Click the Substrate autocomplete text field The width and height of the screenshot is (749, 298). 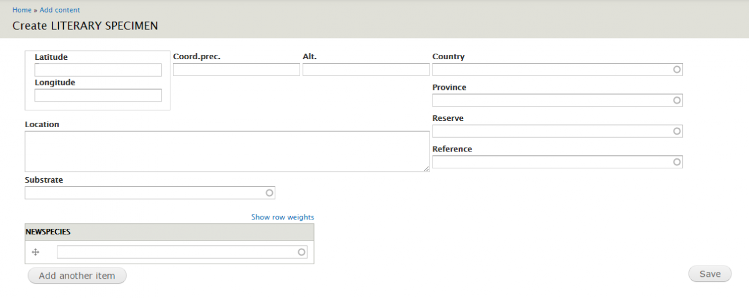click(x=144, y=193)
